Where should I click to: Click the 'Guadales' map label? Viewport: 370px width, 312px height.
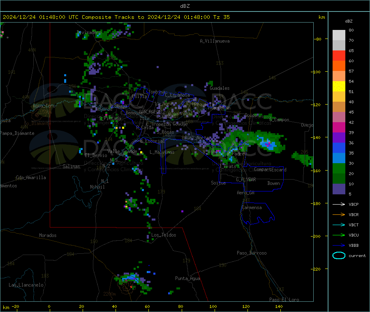point(220,88)
